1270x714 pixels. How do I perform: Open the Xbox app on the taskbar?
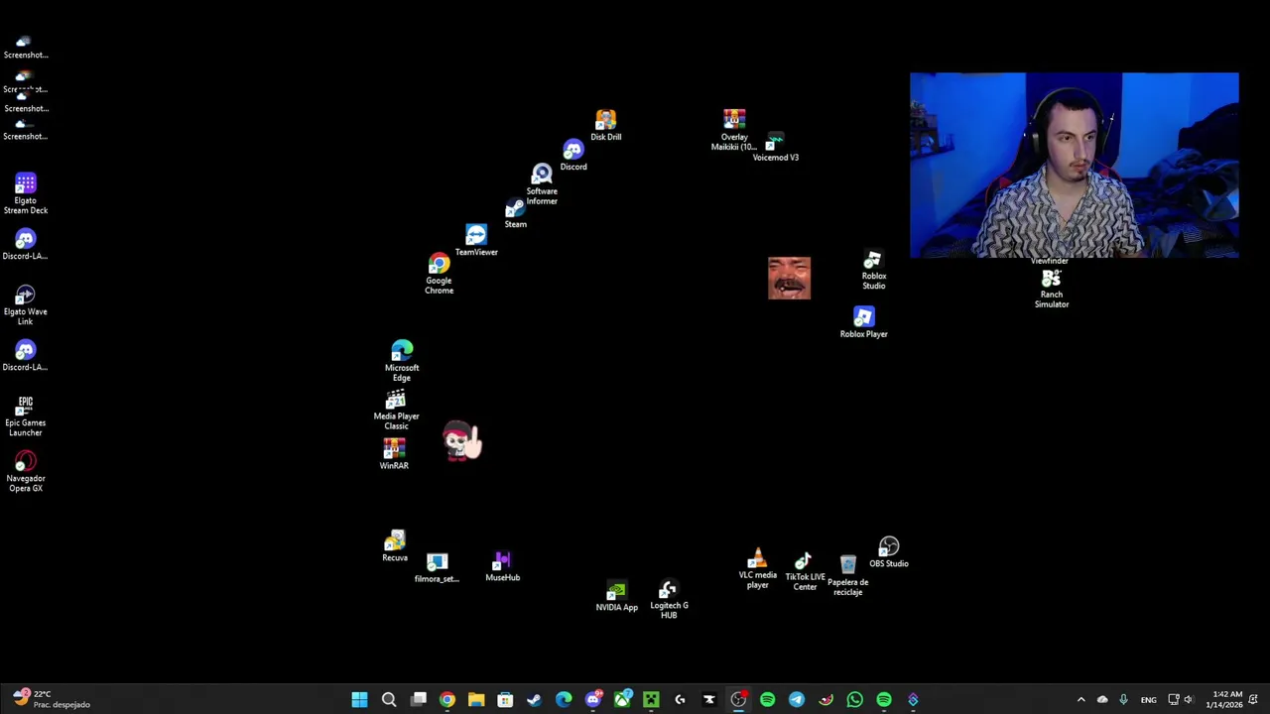click(622, 700)
